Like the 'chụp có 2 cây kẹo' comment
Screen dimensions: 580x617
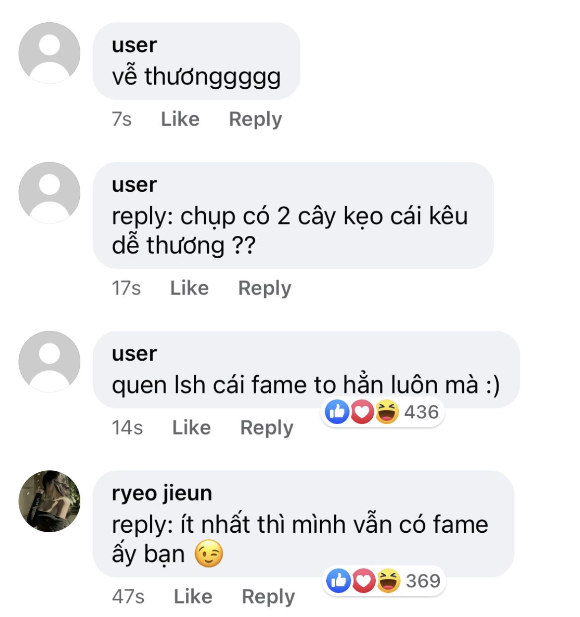click(x=189, y=288)
